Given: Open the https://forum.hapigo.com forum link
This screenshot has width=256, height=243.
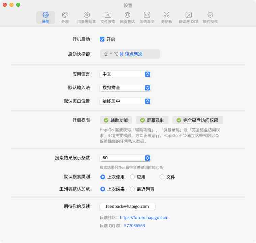Looking at the screenshot, I should (x=144, y=218).
